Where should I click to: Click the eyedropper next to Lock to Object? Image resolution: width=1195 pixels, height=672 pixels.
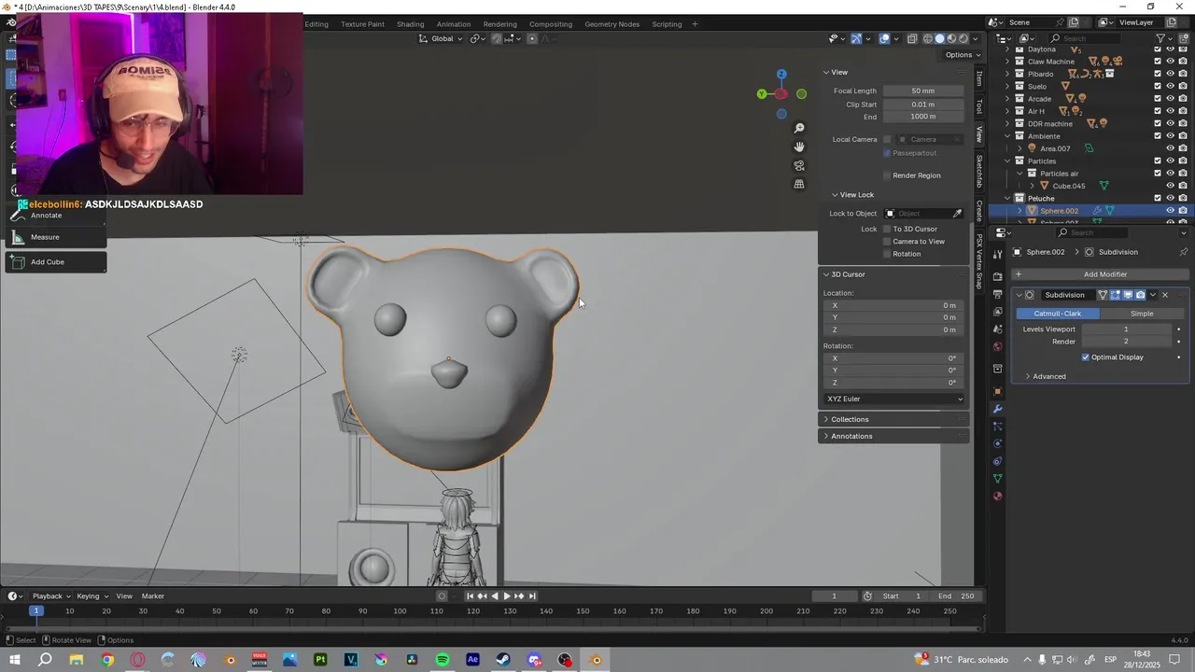pyautogui.click(x=957, y=214)
